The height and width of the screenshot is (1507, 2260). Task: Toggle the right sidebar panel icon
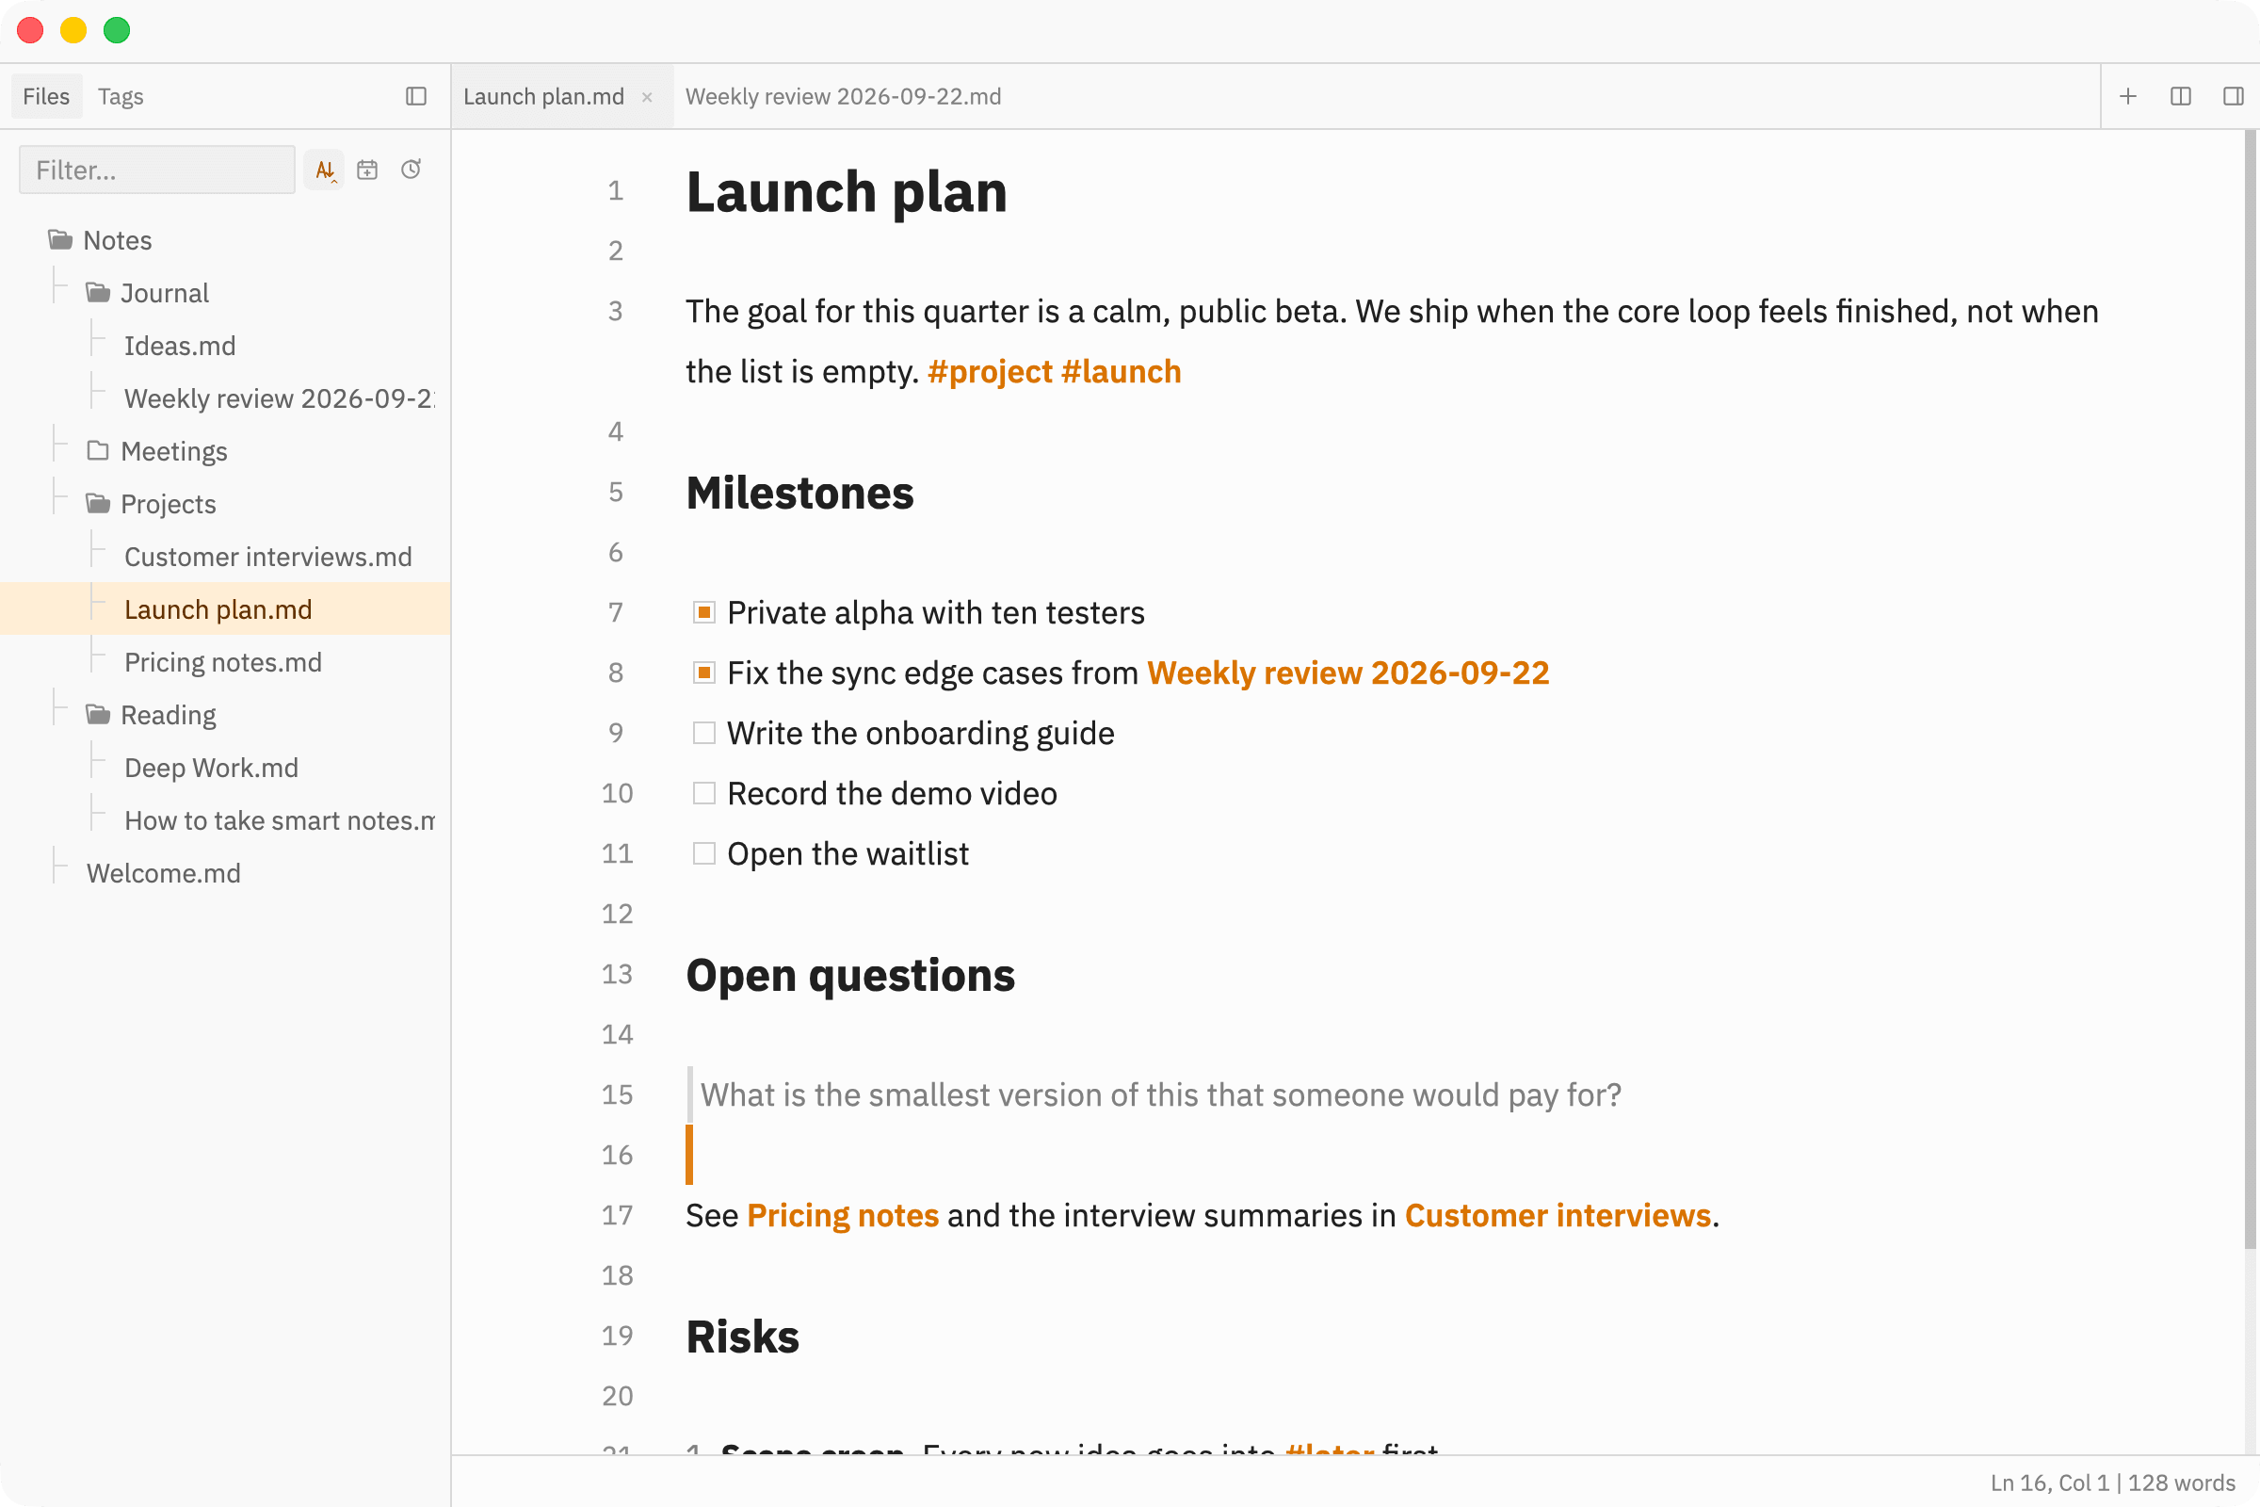pyautogui.click(x=2234, y=96)
